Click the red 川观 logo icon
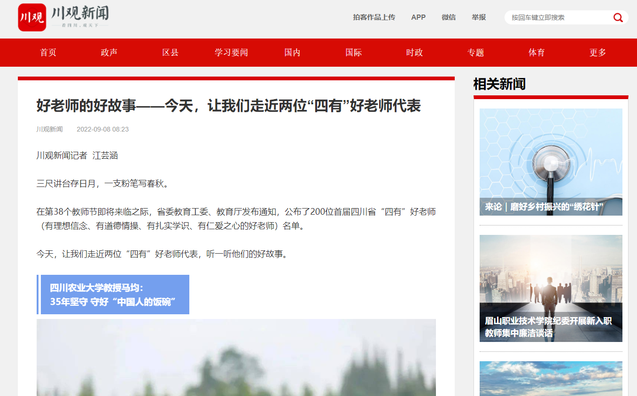Image resolution: width=637 pixels, height=396 pixels. [x=32, y=17]
